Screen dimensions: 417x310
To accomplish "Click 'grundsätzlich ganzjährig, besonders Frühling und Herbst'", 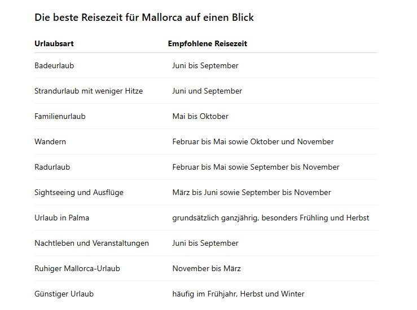I will tap(271, 218).
